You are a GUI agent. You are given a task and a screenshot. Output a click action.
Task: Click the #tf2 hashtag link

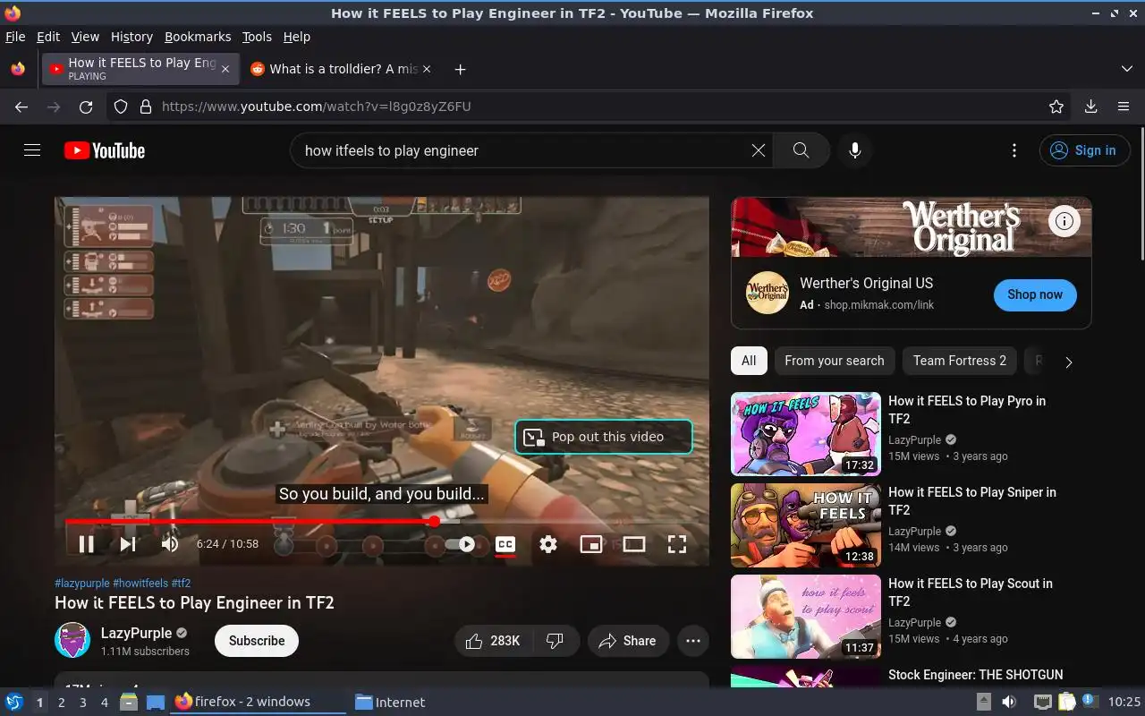click(181, 583)
